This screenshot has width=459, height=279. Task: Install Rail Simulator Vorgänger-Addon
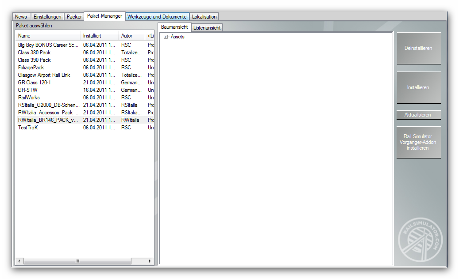click(418, 142)
